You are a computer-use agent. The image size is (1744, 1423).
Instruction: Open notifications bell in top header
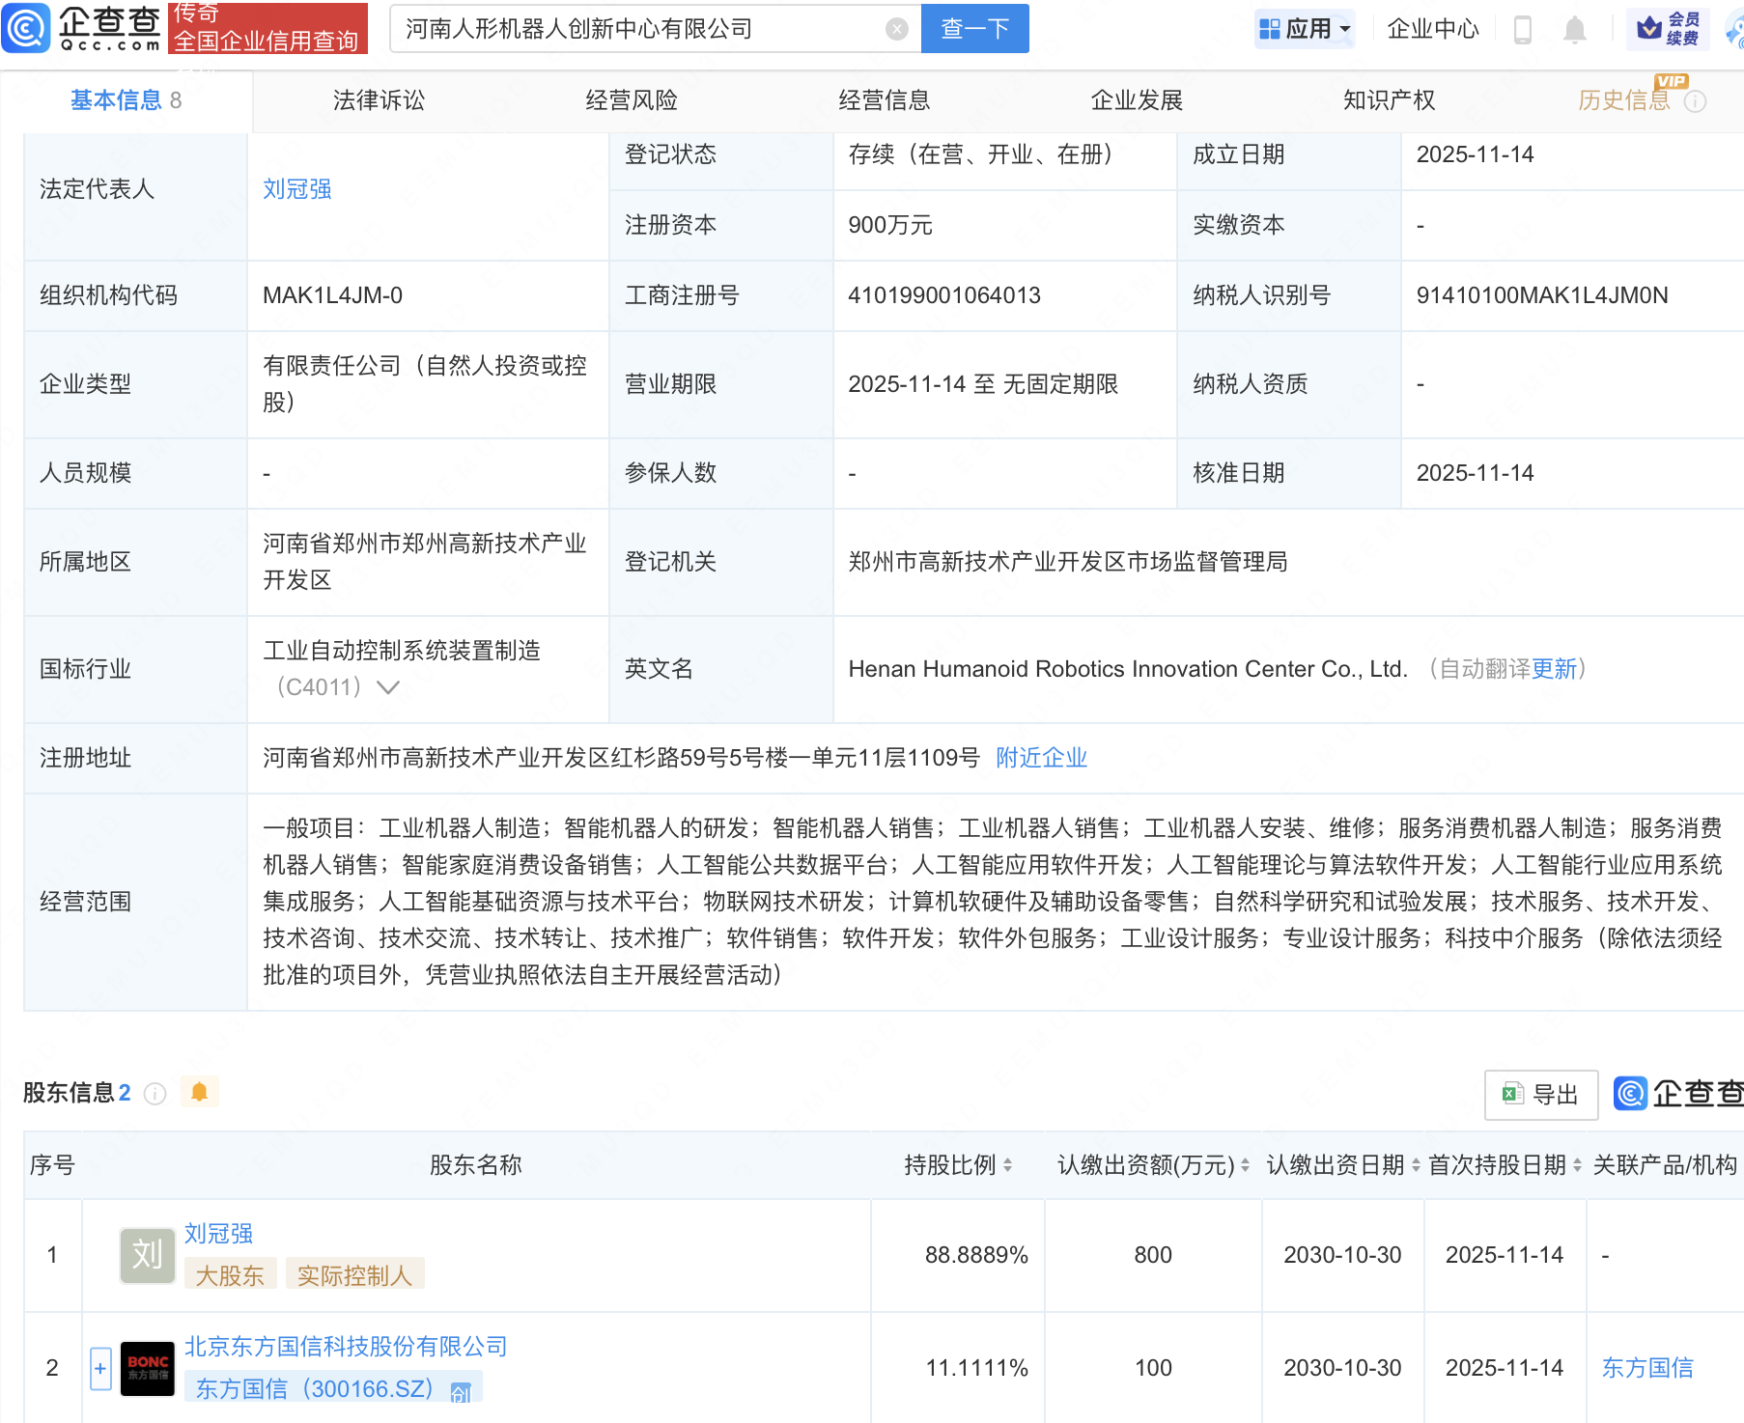click(x=1575, y=30)
